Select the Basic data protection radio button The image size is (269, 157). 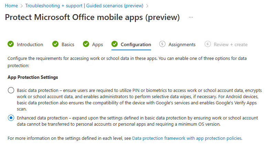tap(11, 90)
